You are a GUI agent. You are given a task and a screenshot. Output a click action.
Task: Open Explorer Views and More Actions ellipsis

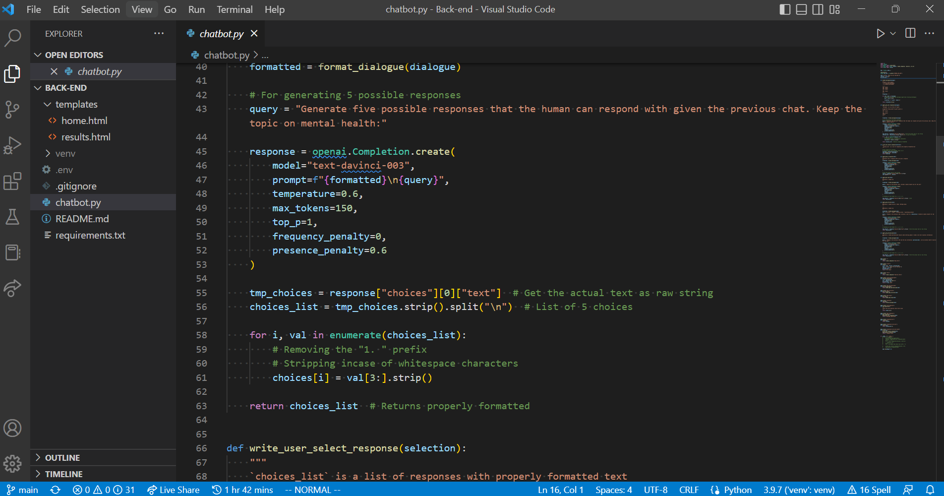159,33
